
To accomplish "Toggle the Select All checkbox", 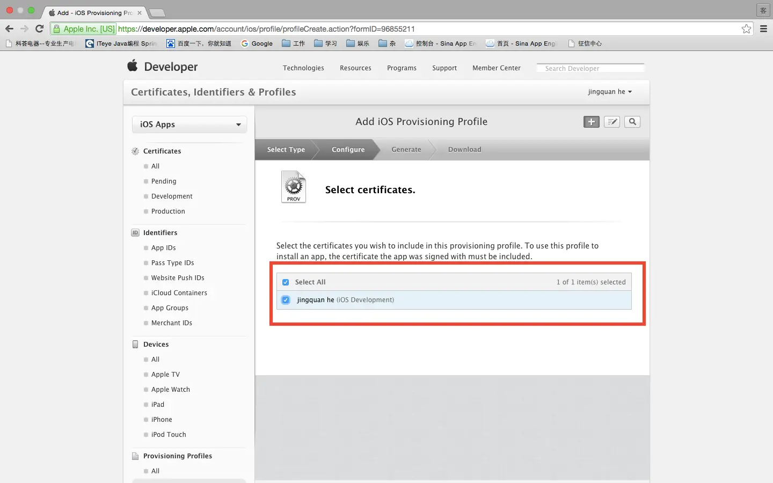I will [x=286, y=282].
